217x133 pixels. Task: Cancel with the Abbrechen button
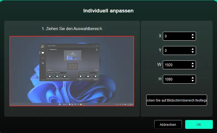[168, 124]
